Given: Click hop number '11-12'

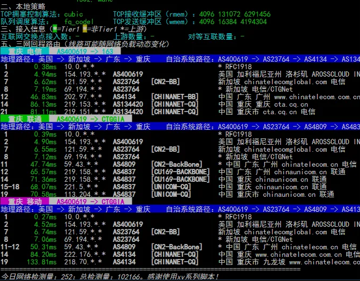Looking at the screenshot, I should 10,247.
